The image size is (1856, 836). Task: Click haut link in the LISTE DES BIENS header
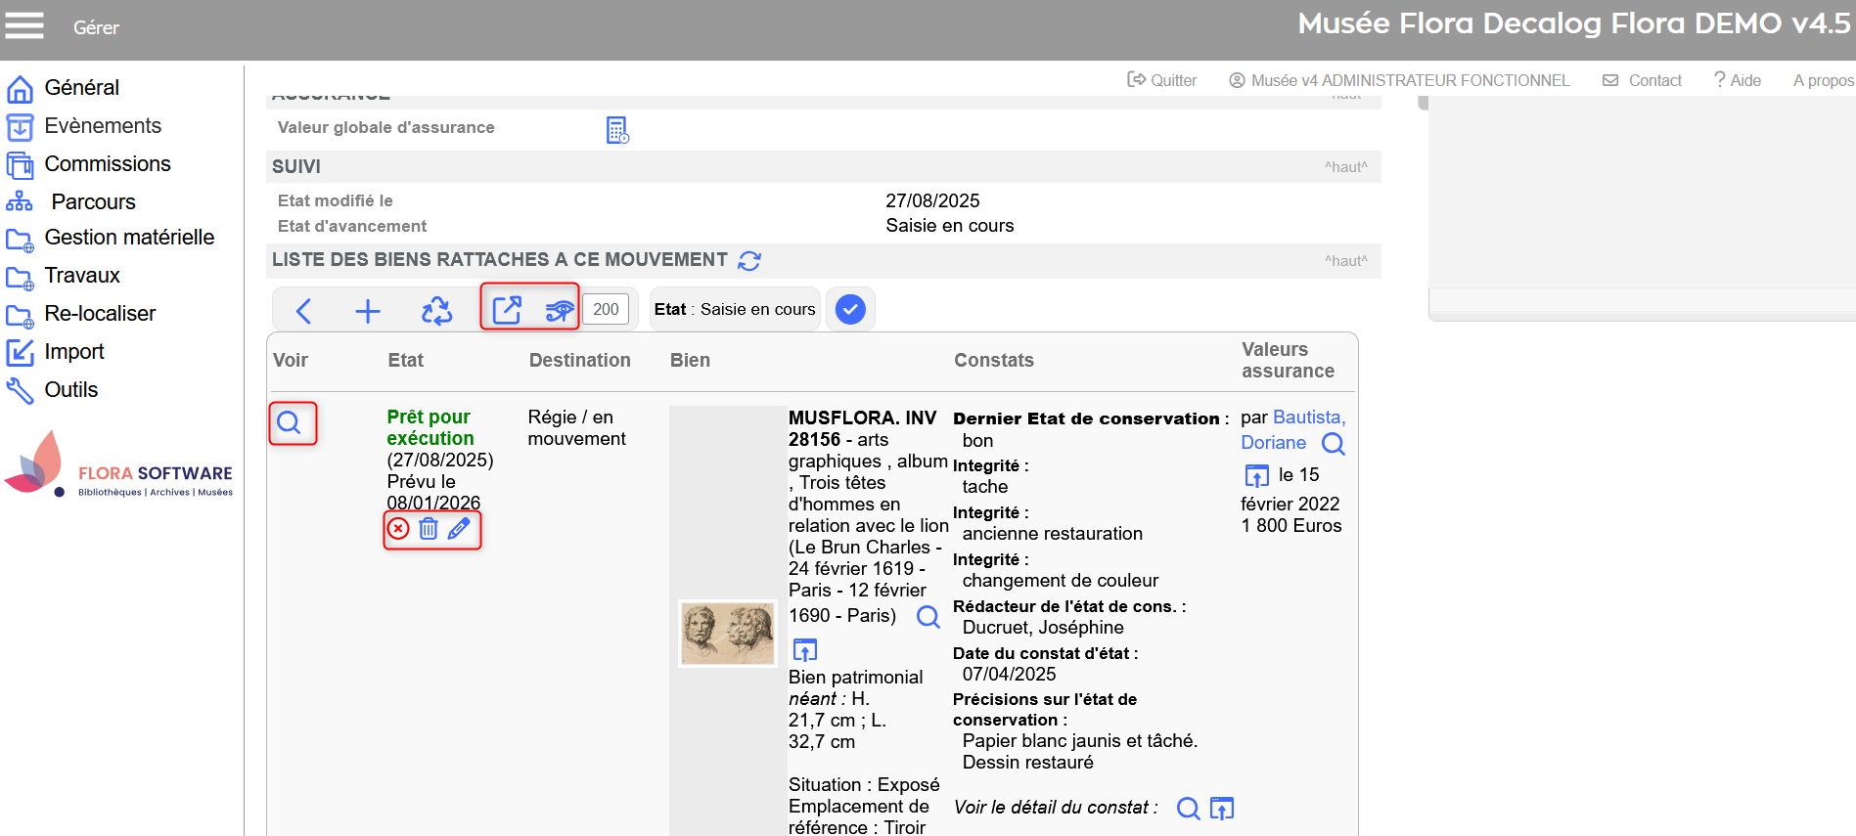pyautogui.click(x=1345, y=261)
